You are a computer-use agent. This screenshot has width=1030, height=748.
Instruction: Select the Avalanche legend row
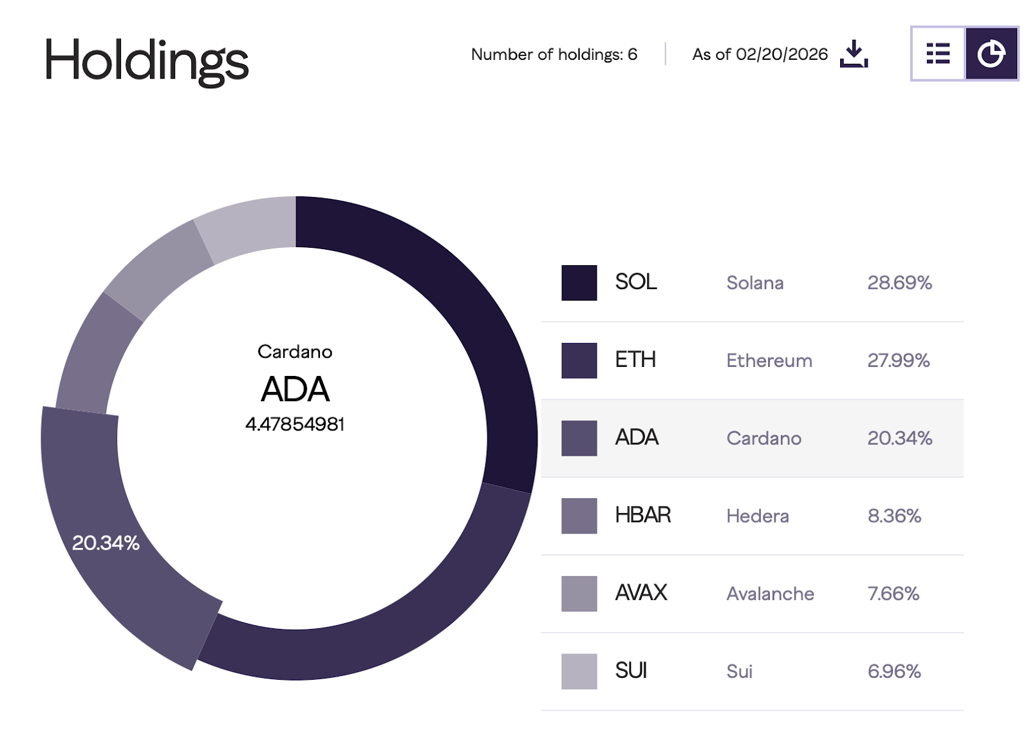tap(770, 594)
